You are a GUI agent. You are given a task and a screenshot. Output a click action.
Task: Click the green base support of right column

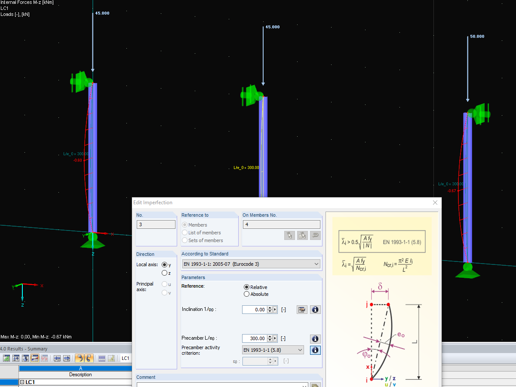click(x=468, y=270)
